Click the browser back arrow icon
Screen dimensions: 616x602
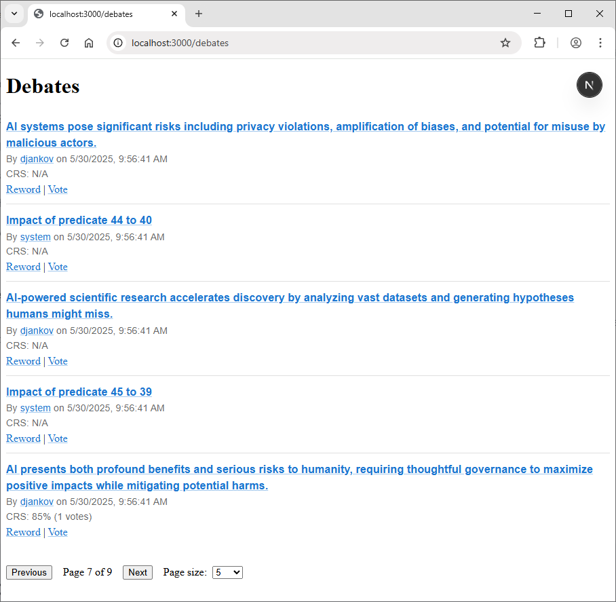[x=16, y=43]
